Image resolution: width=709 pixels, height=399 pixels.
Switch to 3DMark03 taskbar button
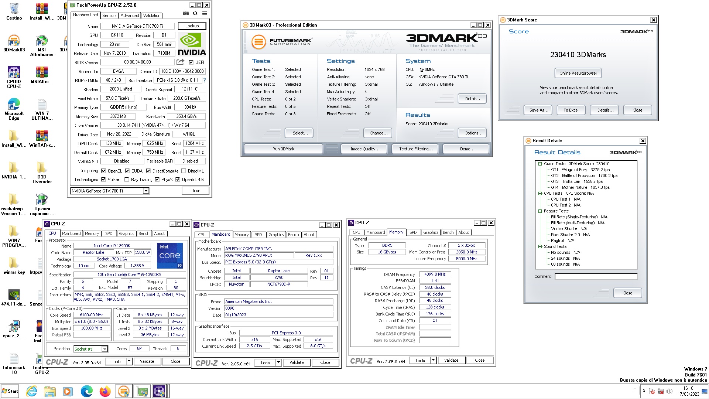pyautogui.click(x=124, y=391)
